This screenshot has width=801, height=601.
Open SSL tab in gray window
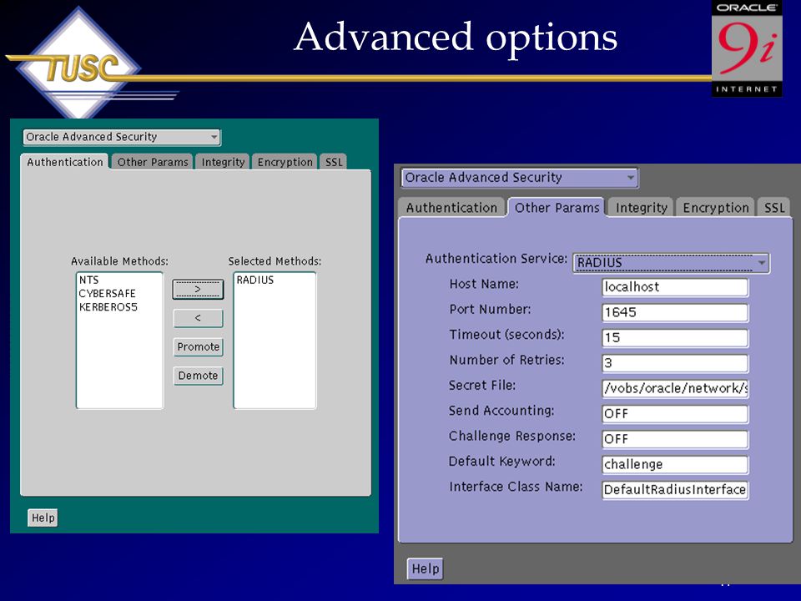[774, 208]
